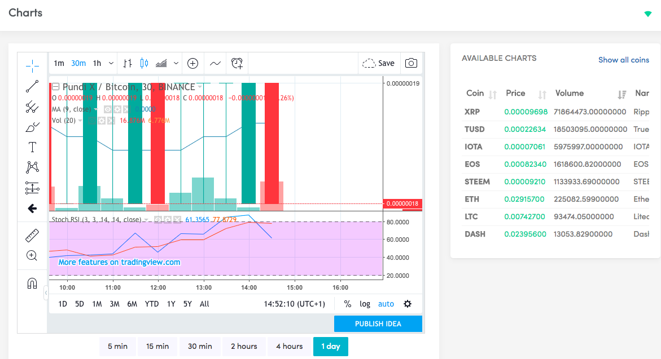661x359 pixels.
Task: Choose the 1 day timeframe button
Action: click(x=331, y=347)
